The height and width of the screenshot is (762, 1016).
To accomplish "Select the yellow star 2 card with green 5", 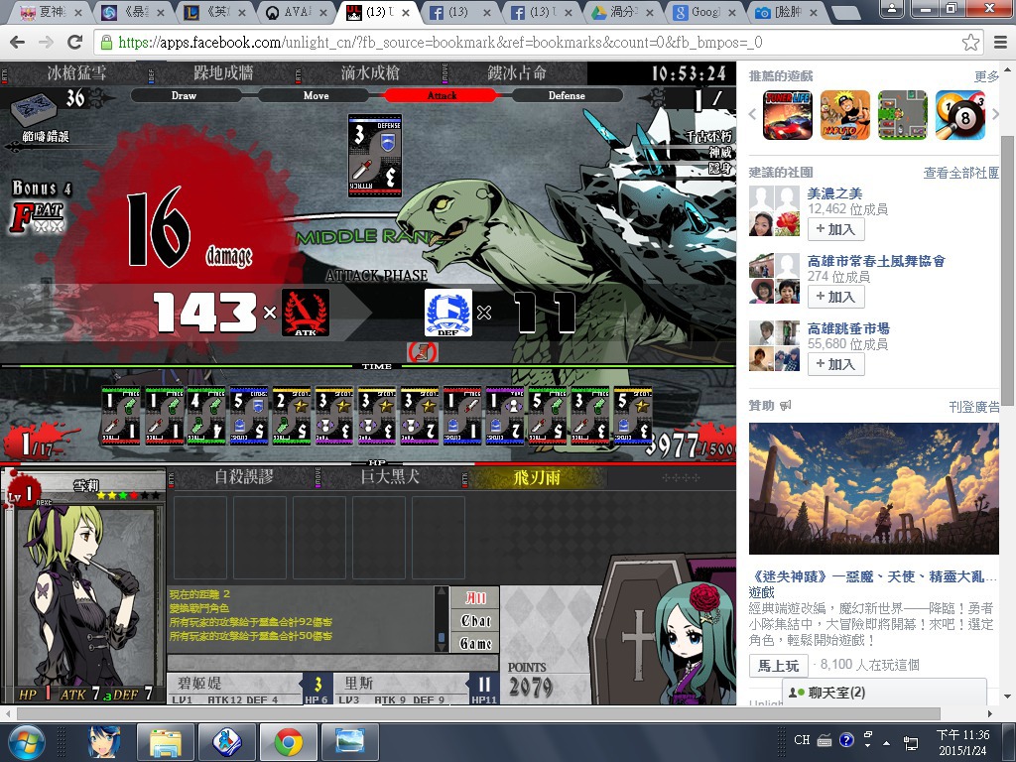I will tap(292, 416).
